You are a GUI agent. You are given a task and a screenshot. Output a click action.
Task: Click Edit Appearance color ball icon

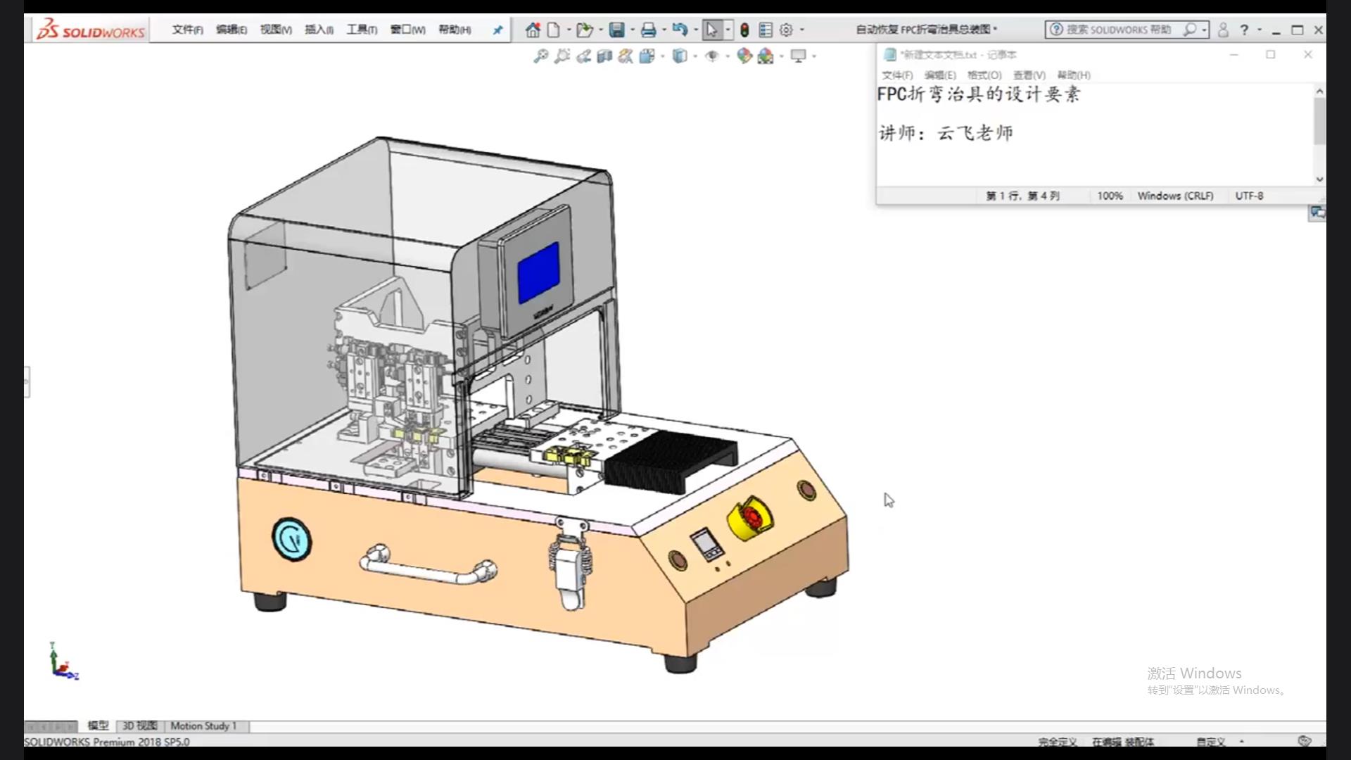pos(744,56)
